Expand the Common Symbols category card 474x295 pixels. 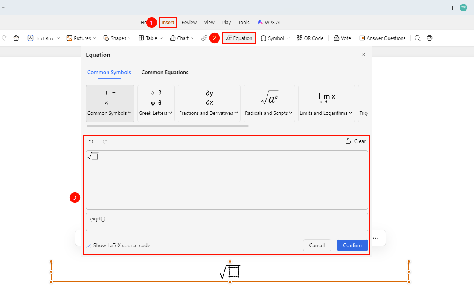[110, 103]
